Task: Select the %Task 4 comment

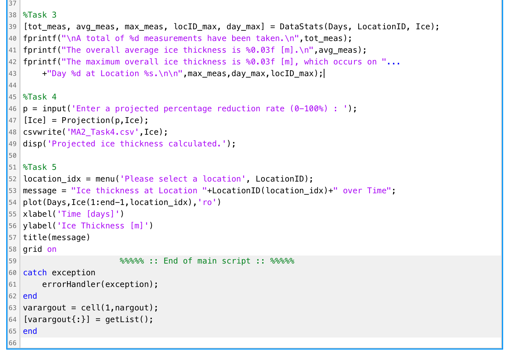Action: point(40,97)
